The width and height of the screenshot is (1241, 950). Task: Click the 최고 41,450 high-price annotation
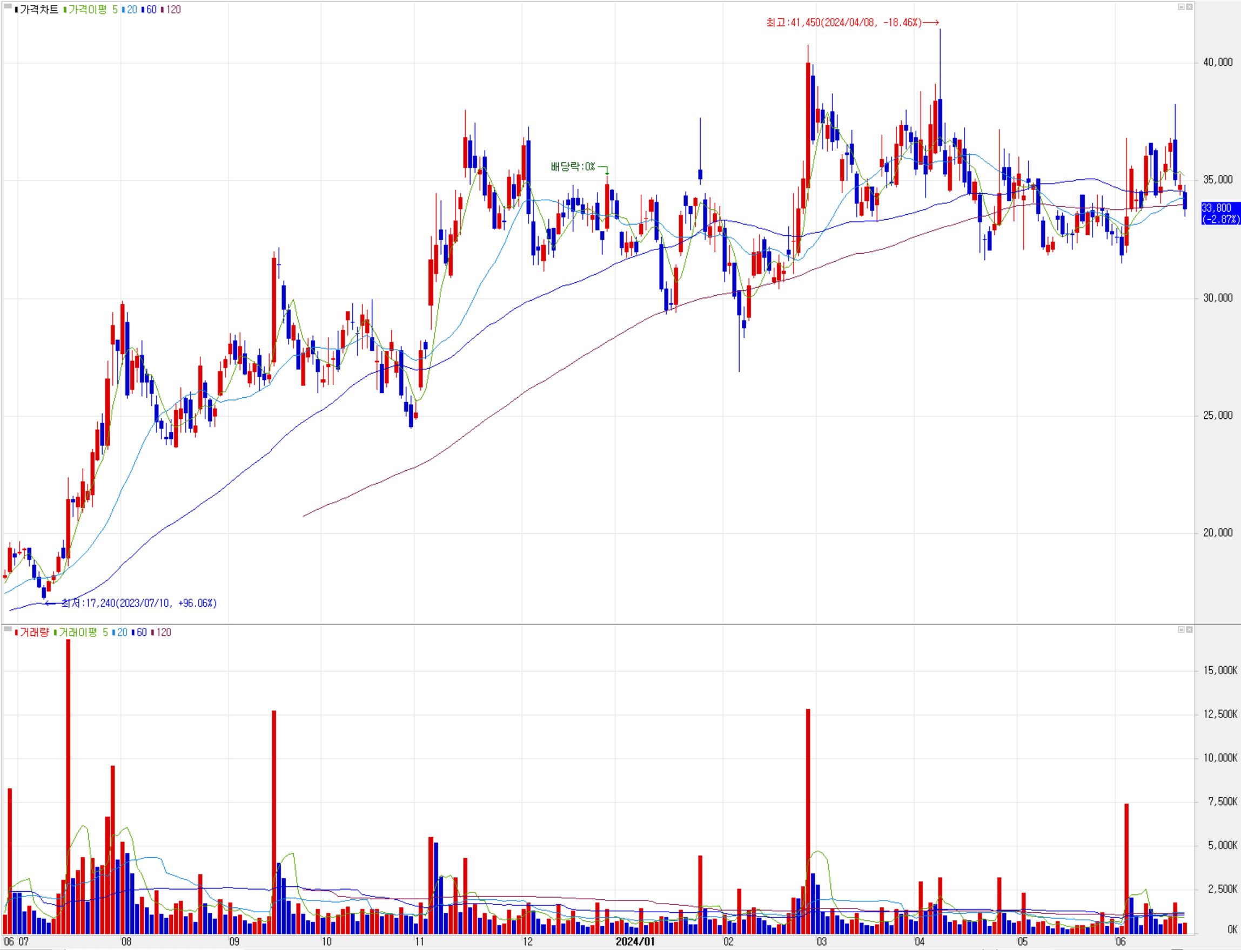[844, 23]
